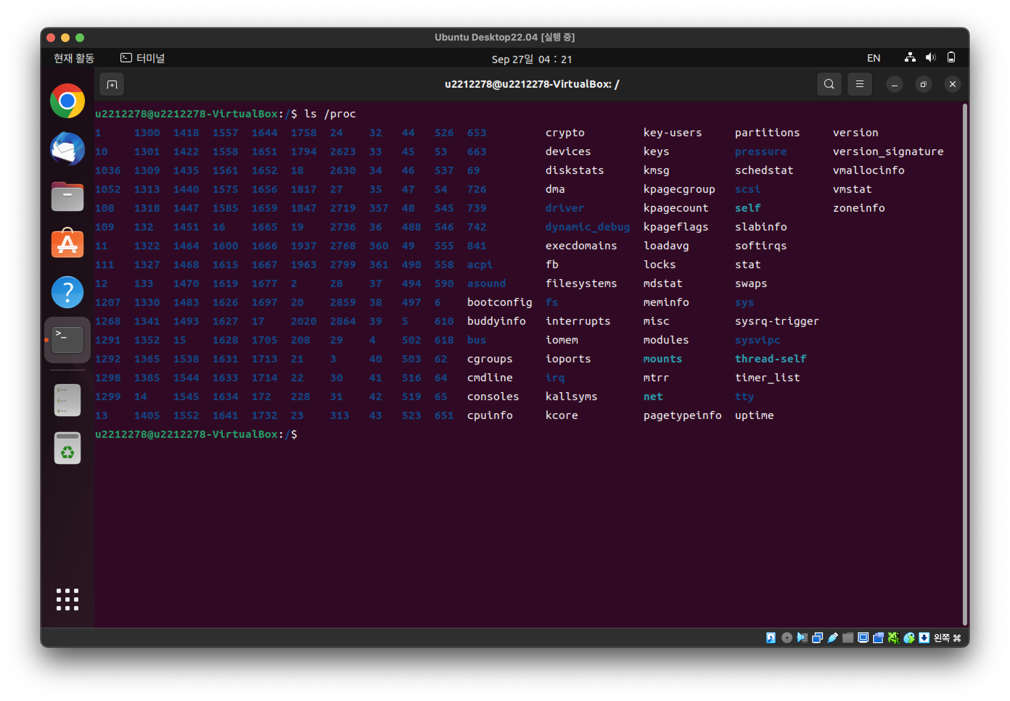Click the 'thread-self' entry

(771, 359)
